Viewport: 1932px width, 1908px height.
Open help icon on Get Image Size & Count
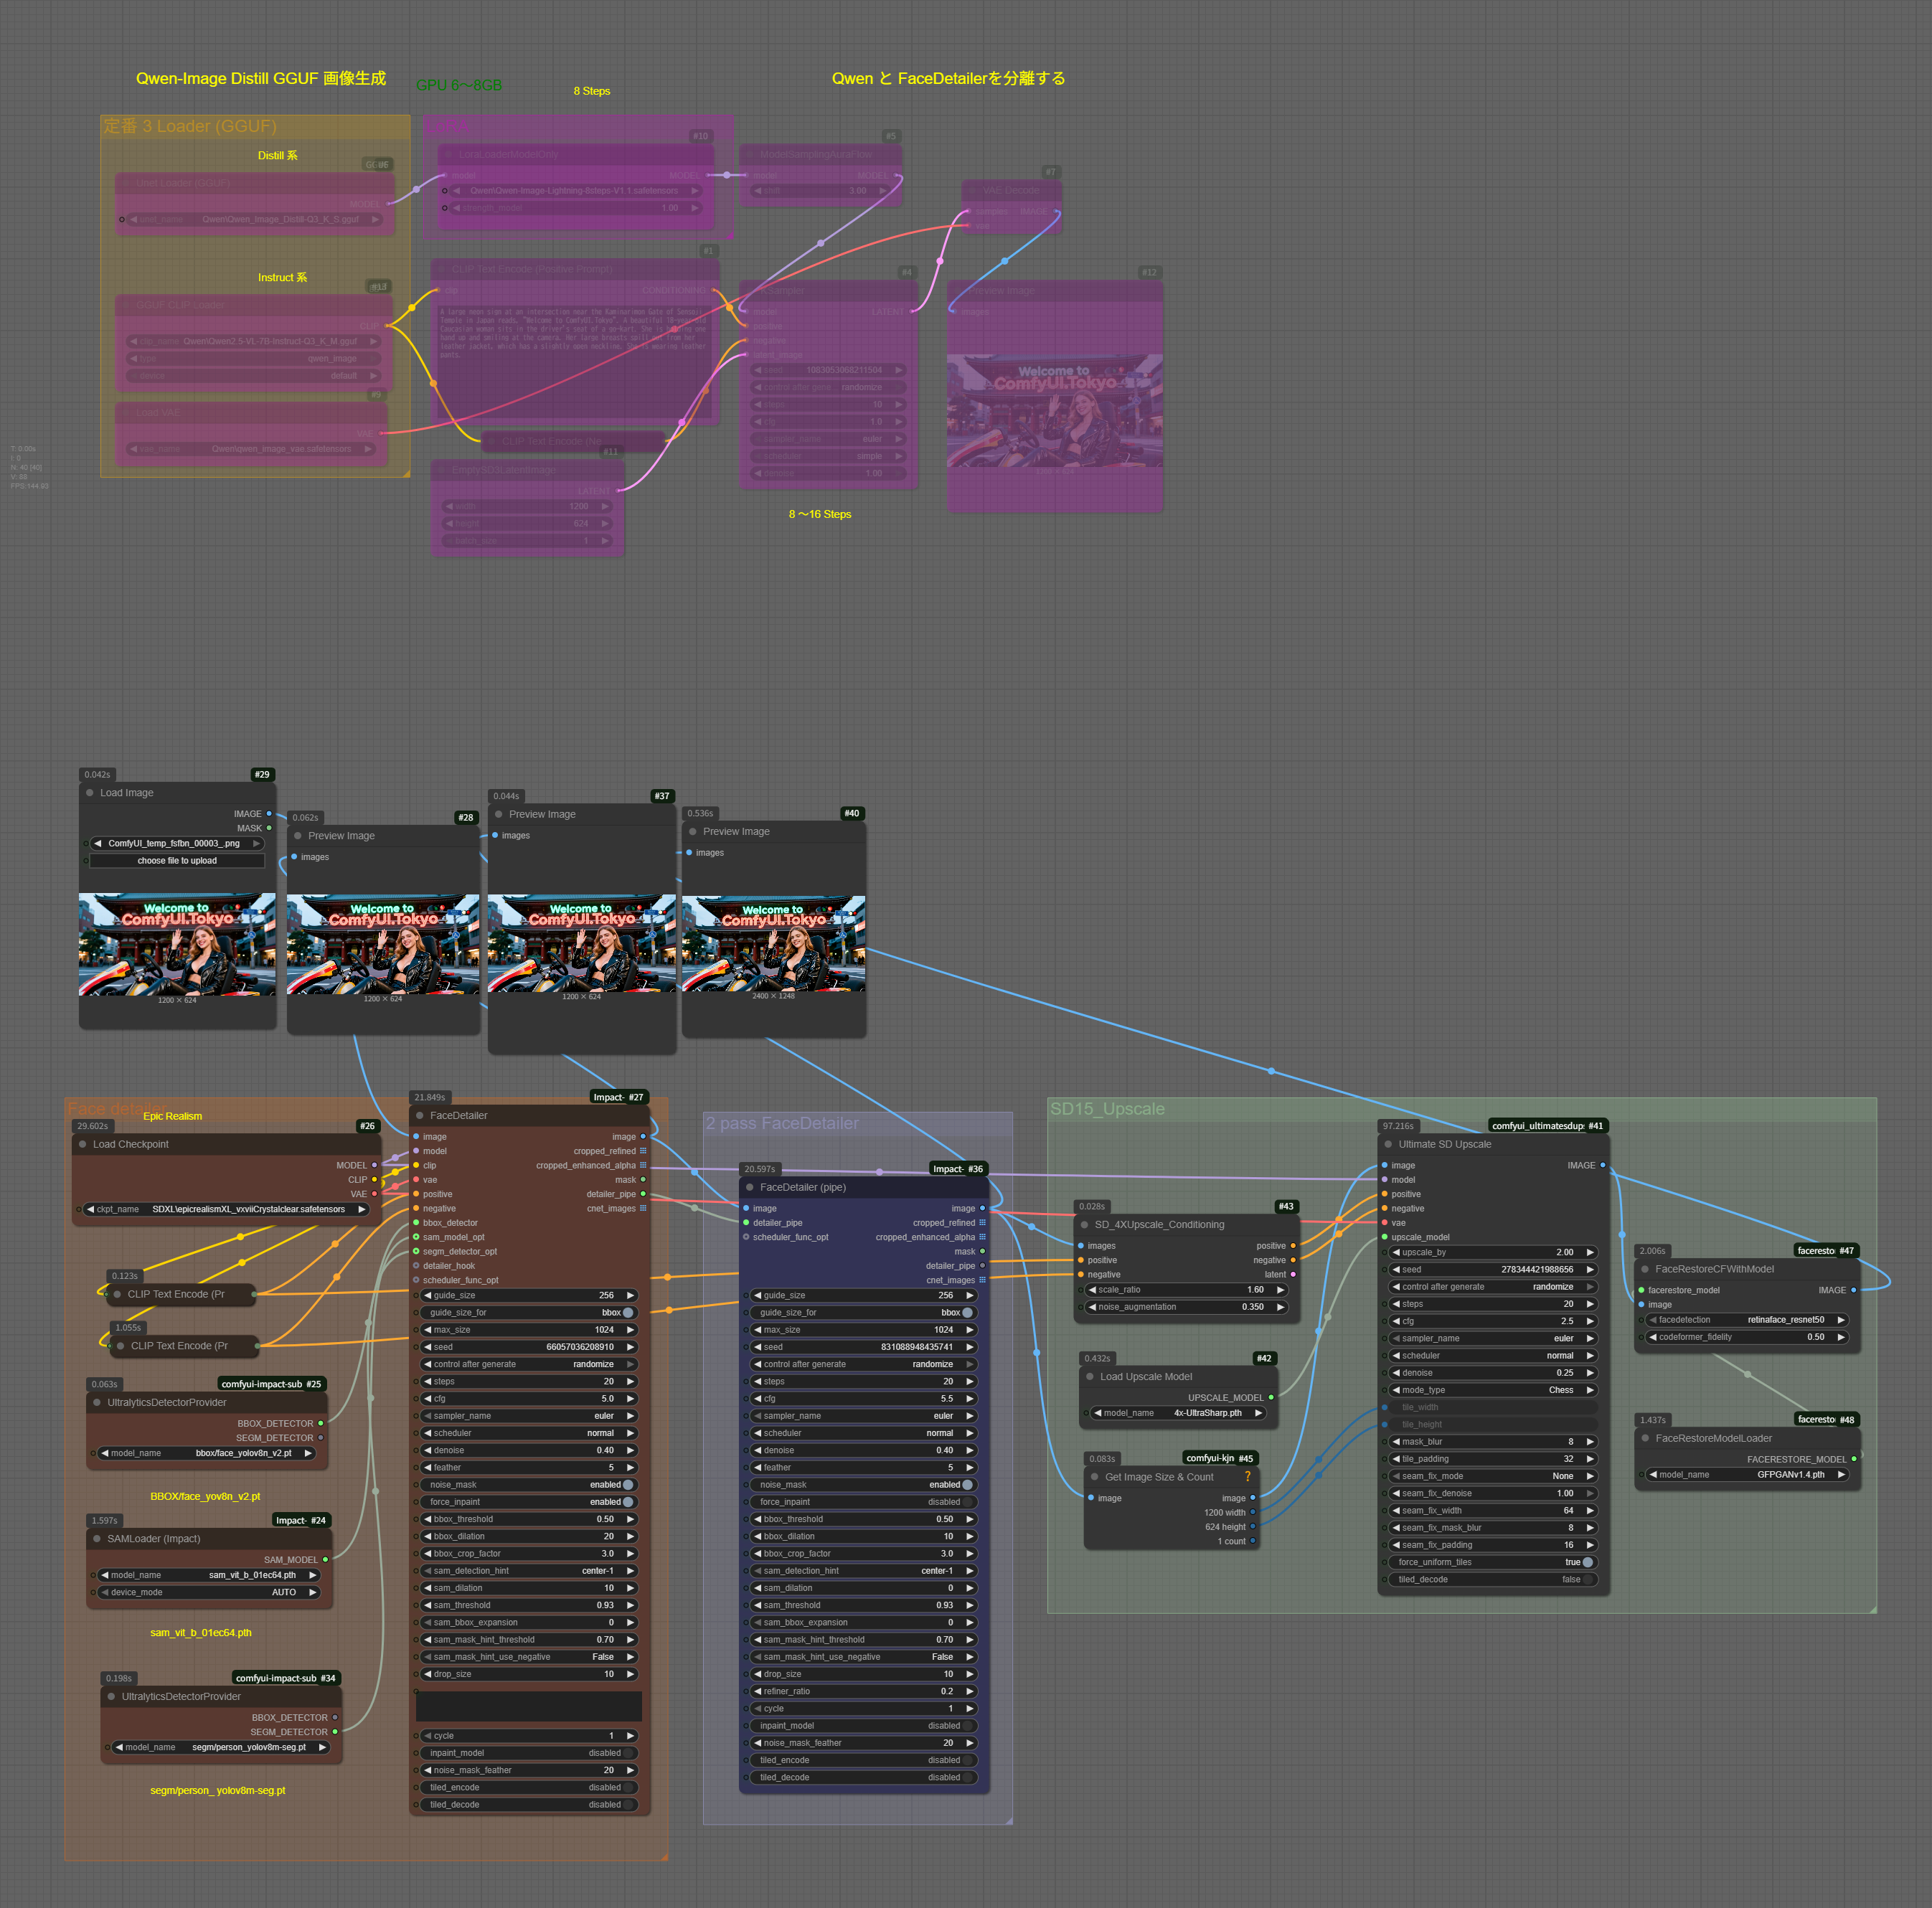(1247, 1476)
